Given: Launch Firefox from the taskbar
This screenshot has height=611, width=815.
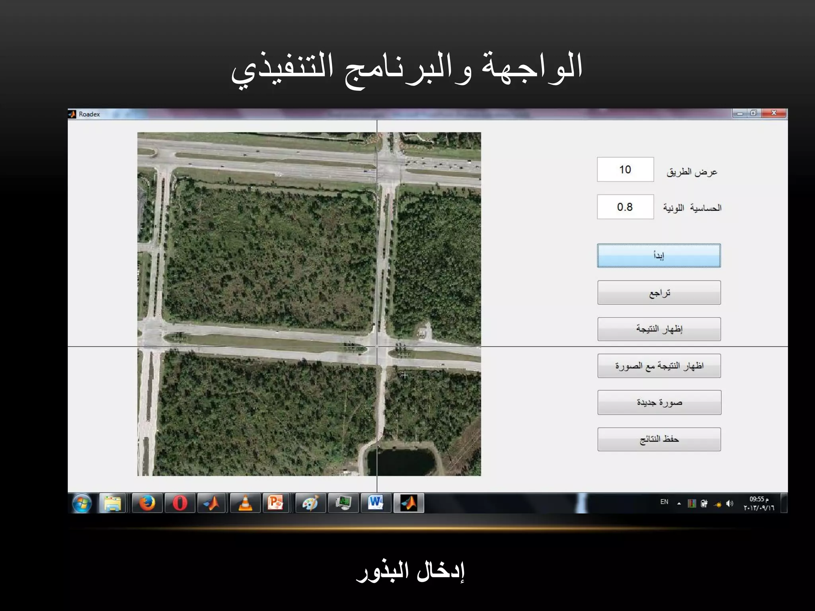Looking at the screenshot, I should click(147, 503).
